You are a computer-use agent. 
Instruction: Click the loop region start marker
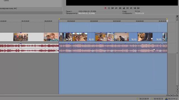coord(59,19)
